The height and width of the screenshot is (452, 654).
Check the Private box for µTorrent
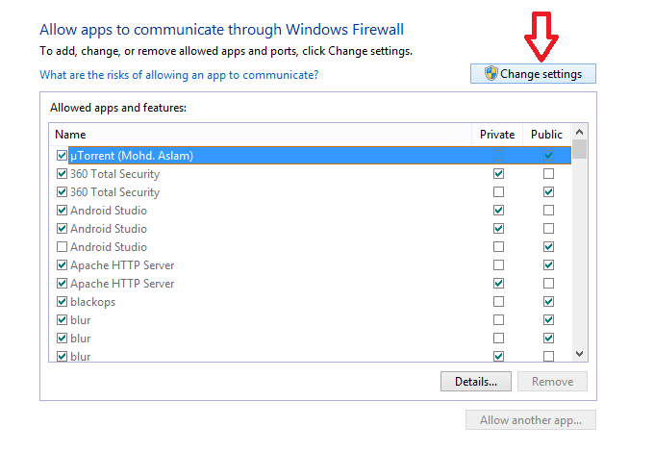click(x=498, y=156)
